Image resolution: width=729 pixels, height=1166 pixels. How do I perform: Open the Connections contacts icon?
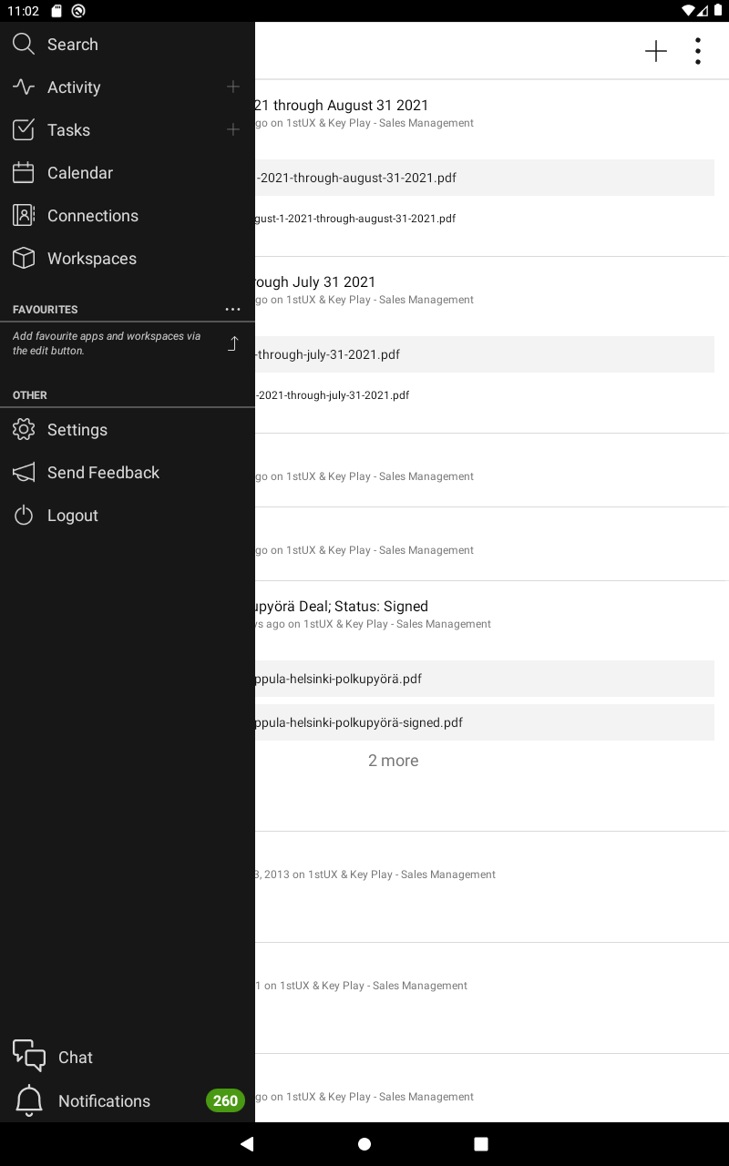(24, 215)
